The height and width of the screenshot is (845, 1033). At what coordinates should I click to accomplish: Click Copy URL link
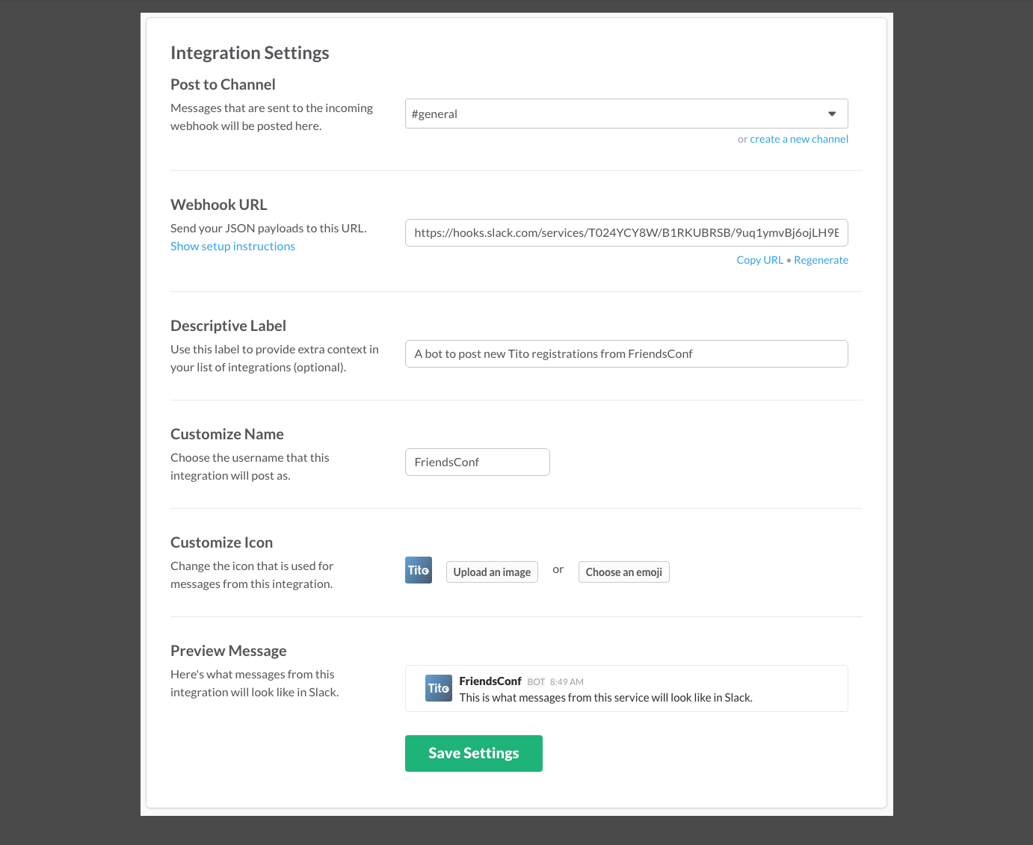[x=759, y=260]
